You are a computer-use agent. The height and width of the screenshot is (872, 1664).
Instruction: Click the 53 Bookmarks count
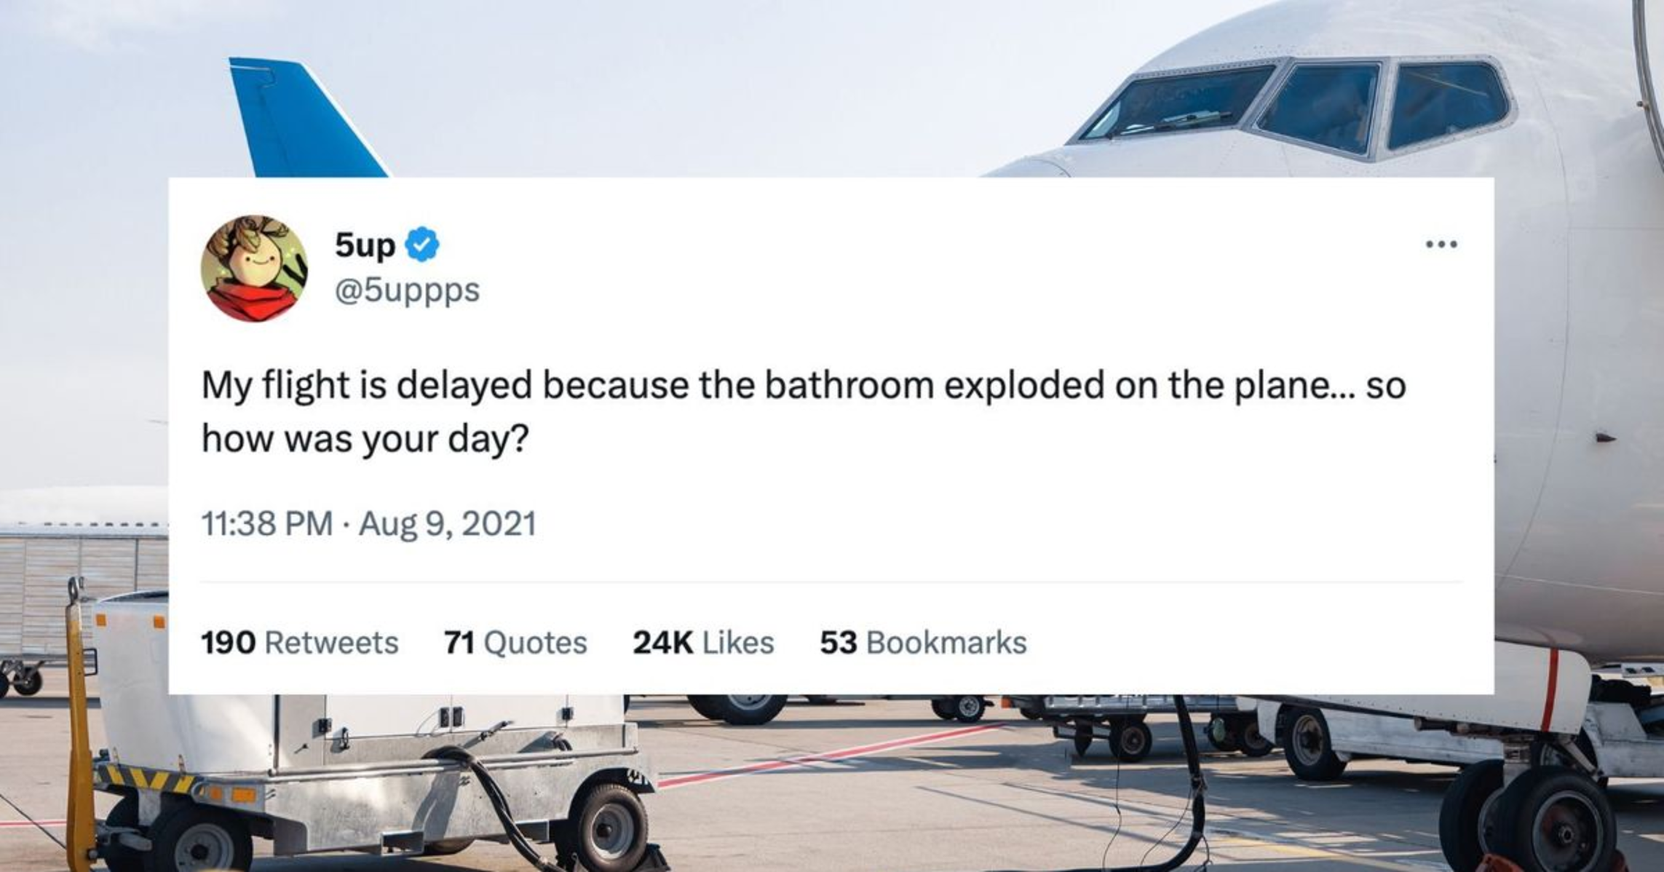click(923, 643)
